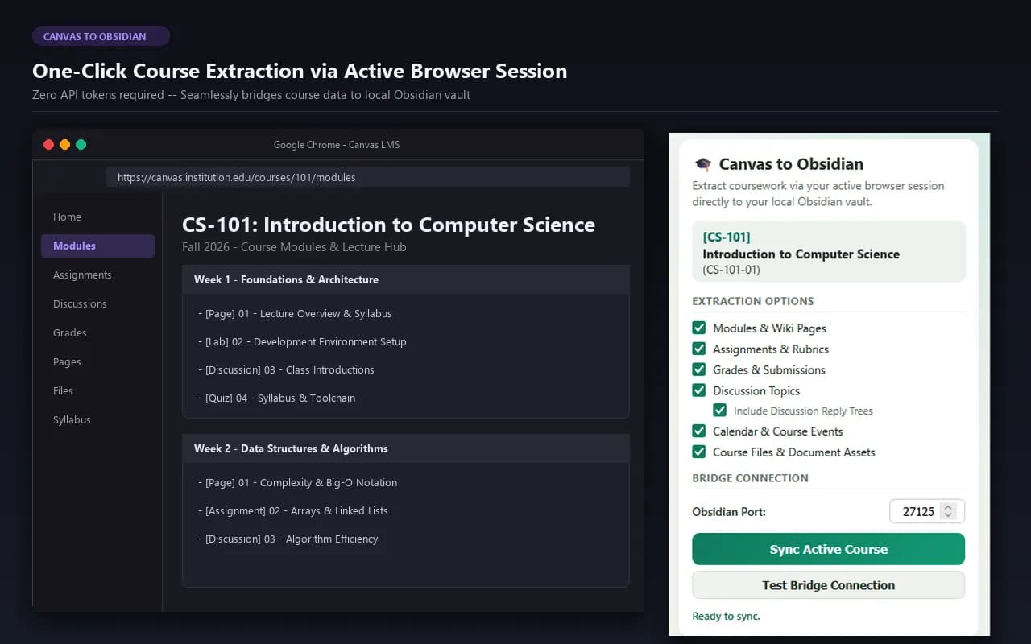Screen dimensions: 1031x644
Task: Collapse Week 2 - Data Structures & Algorithms header
Action: [406, 448]
